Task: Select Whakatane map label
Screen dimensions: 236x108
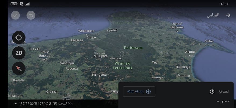Action: (86, 31)
